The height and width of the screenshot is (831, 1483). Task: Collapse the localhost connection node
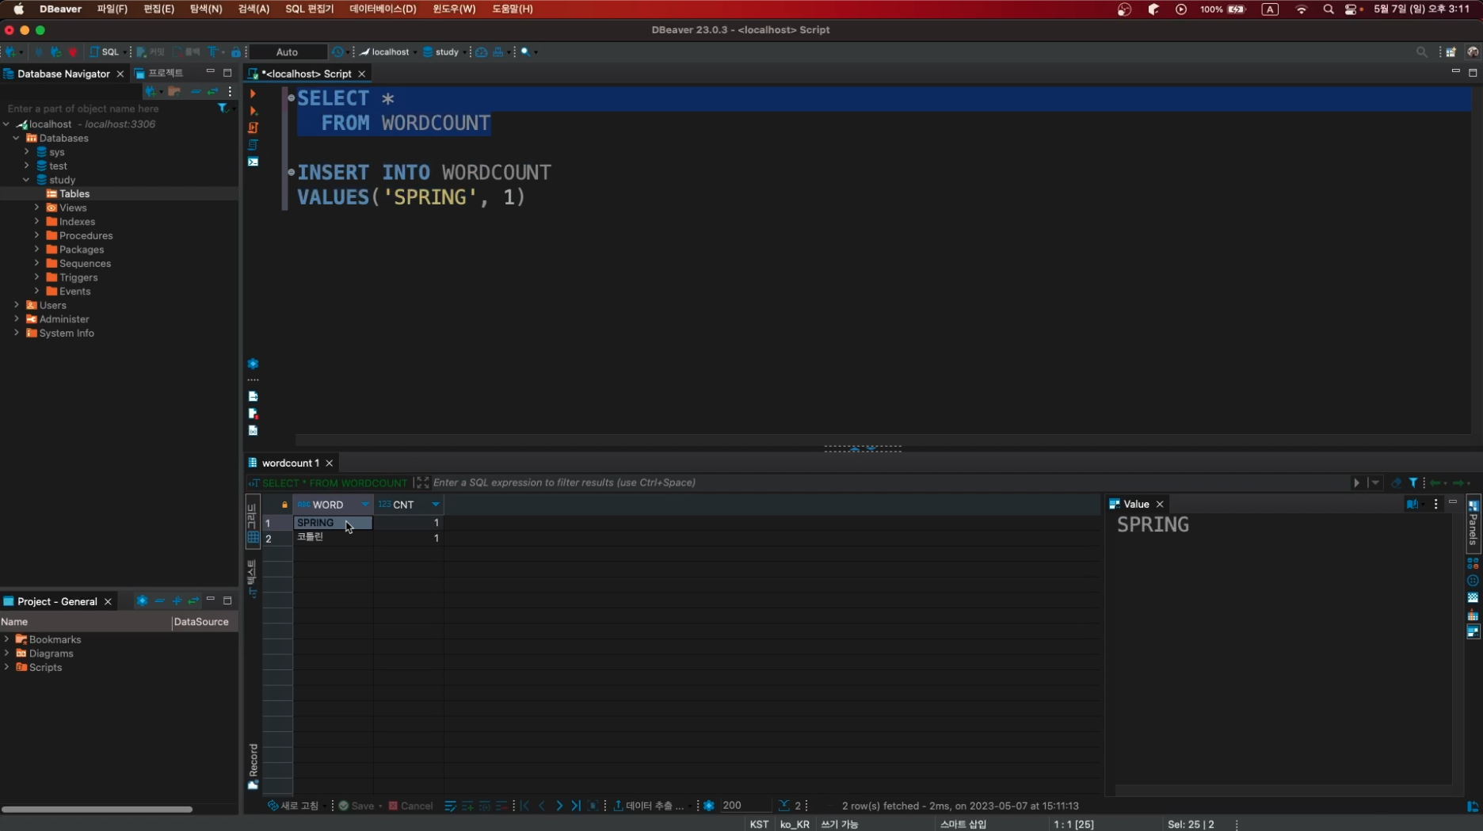(x=6, y=124)
